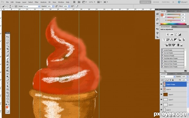Screen dimensions: 189x118
Task: Select the Layer 6 brown thumbnail
Action: (x=165, y=94)
